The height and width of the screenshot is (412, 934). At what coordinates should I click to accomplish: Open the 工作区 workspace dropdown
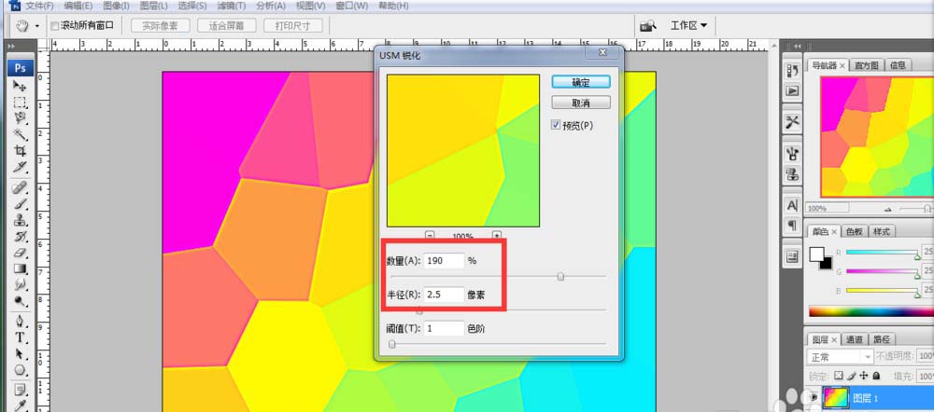689,25
